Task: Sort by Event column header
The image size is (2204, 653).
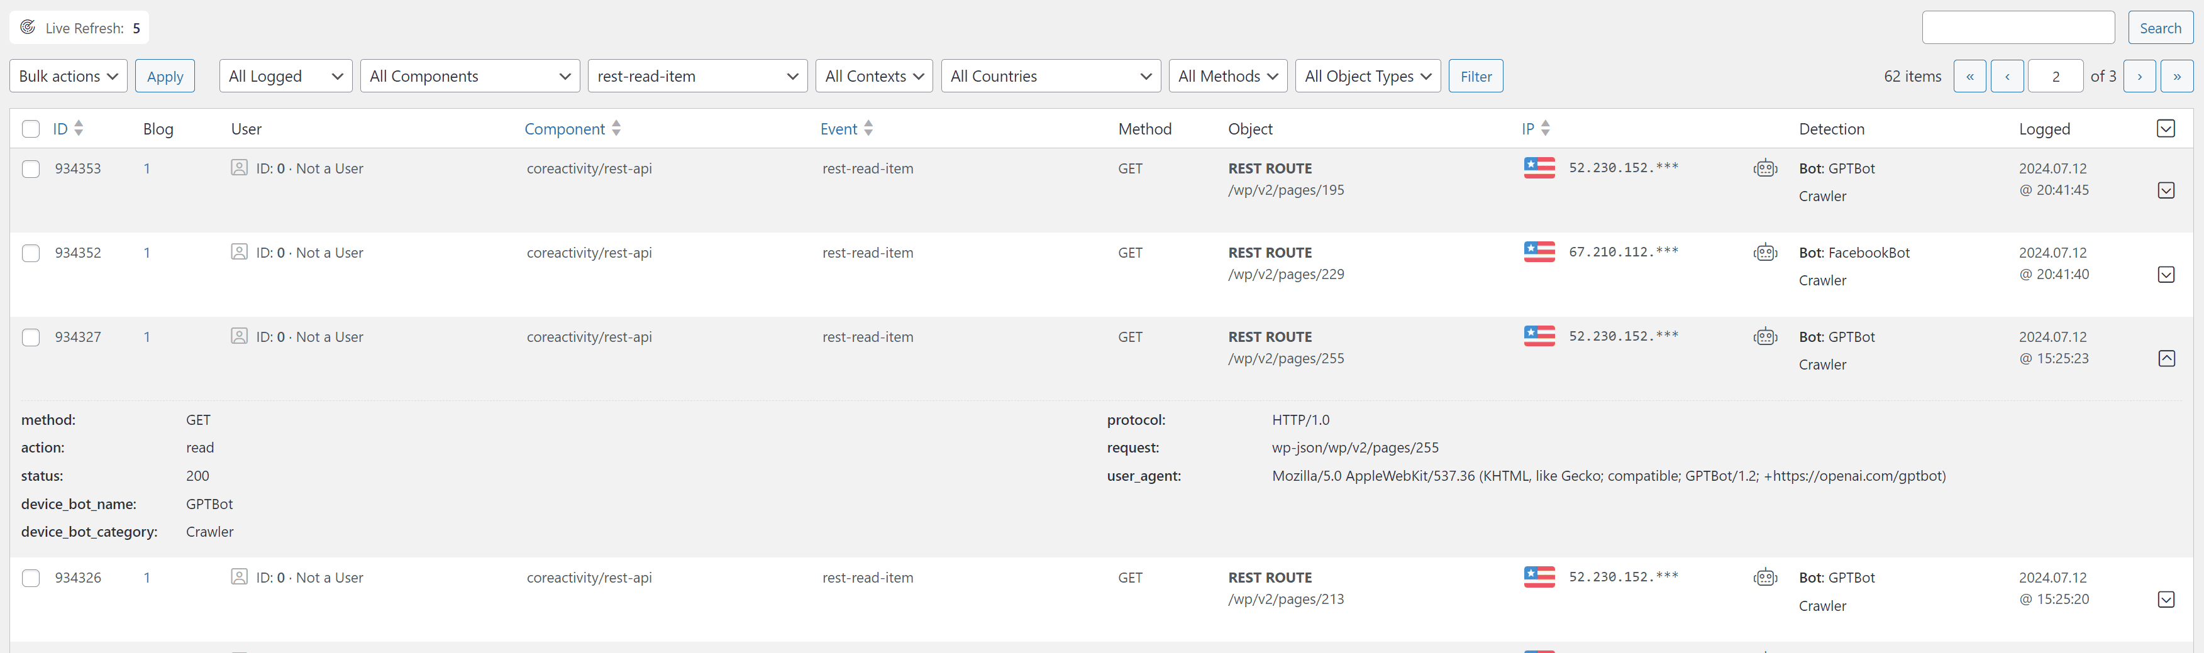Action: 846,128
